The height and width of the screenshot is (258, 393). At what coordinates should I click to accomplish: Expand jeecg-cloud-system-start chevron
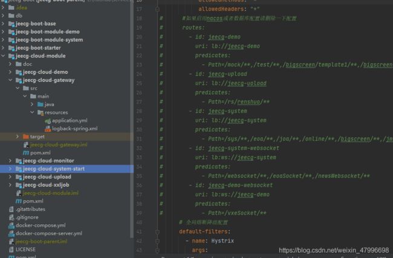tap(10, 169)
